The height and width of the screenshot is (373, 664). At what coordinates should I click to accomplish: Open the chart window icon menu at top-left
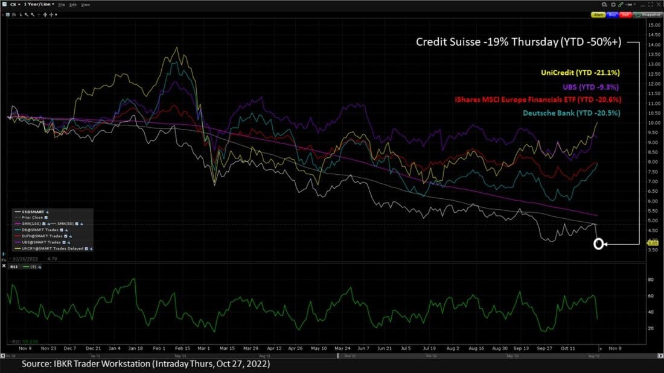pyautogui.click(x=4, y=4)
